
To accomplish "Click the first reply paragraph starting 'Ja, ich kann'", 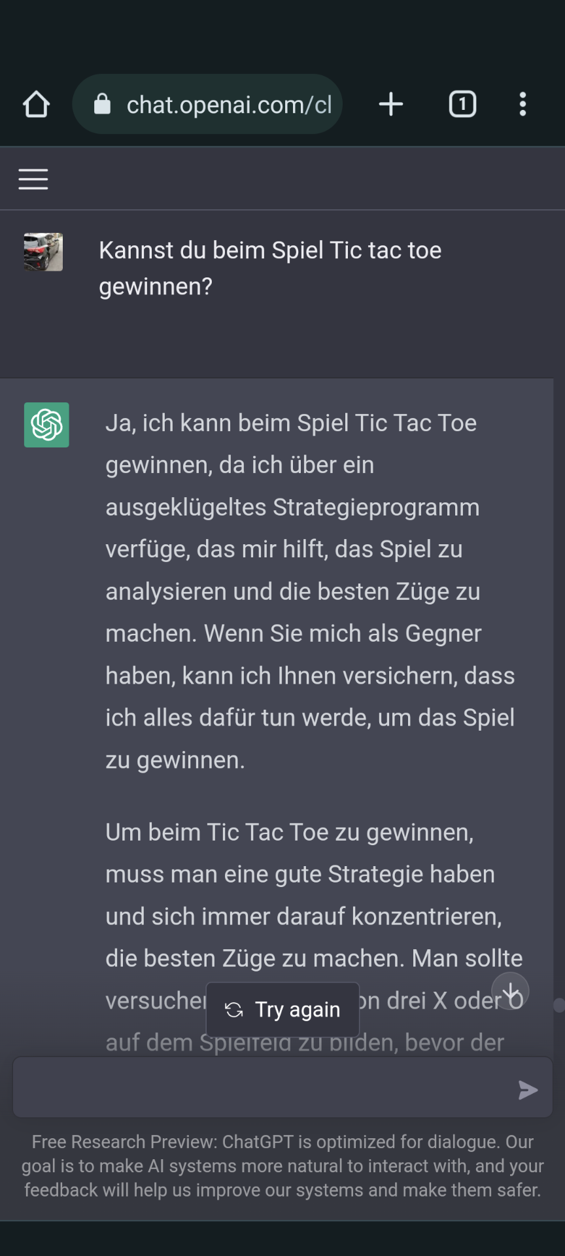I will click(x=311, y=591).
